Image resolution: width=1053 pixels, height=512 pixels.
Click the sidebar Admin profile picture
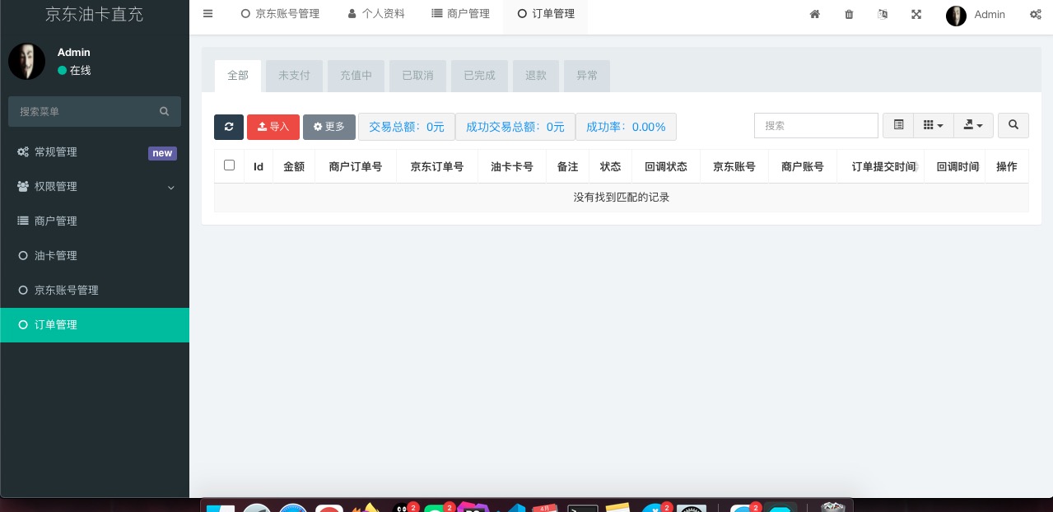pos(26,61)
